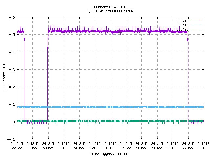Click the x-axis tick 241215 06:00

click(63, 146)
